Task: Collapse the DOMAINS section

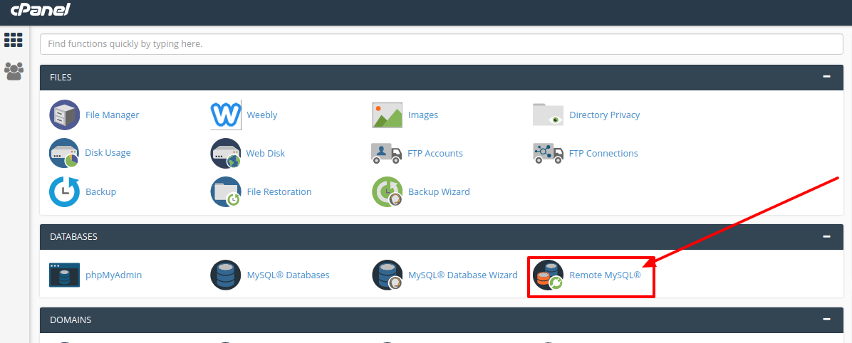Action: [826, 320]
